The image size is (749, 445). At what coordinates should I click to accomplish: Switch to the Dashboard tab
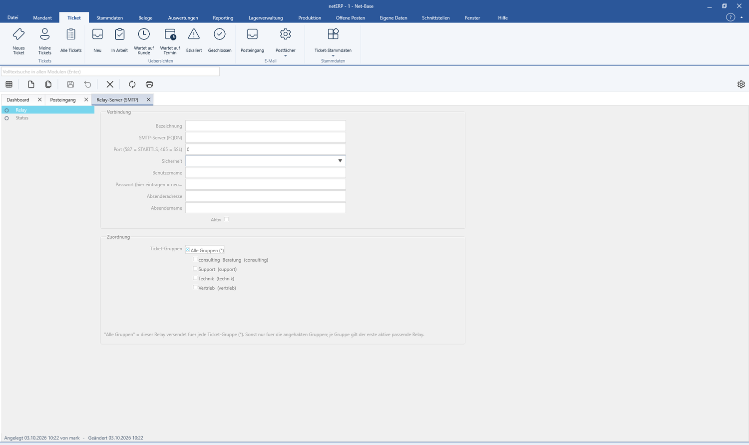click(x=18, y=100)
